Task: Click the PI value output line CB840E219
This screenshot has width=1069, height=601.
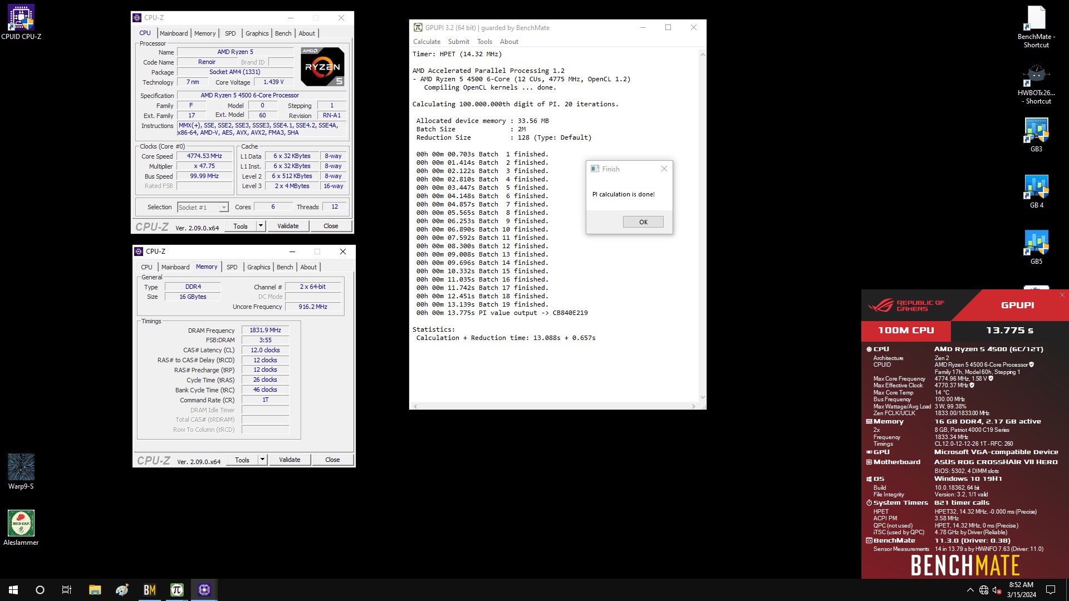Action: point(502,313)
